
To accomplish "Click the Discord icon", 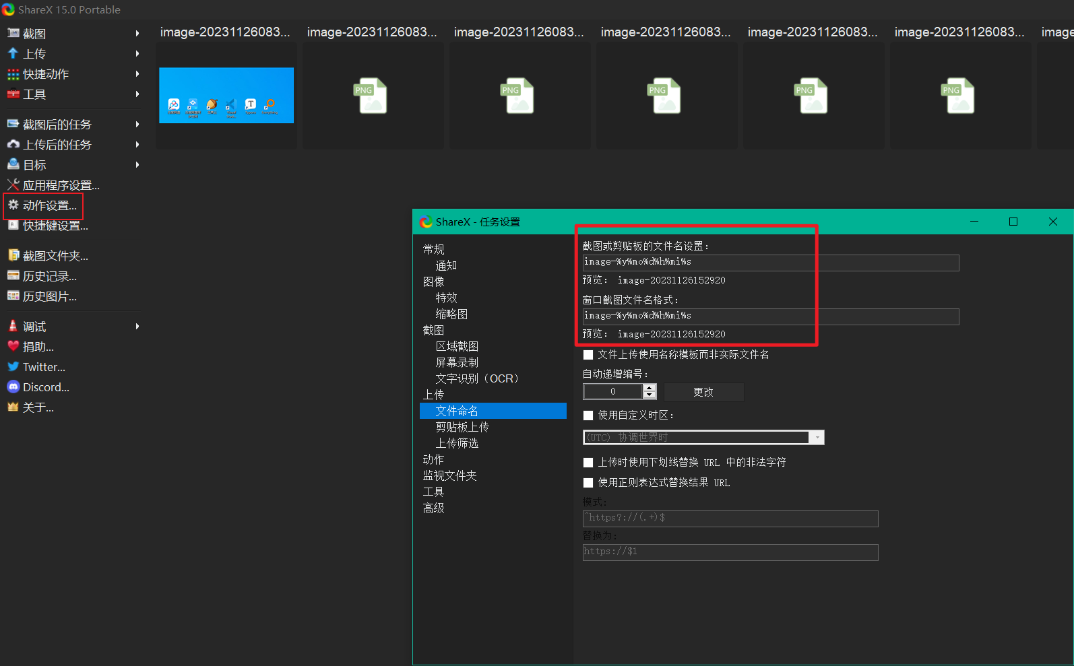I will coord(13,387).
